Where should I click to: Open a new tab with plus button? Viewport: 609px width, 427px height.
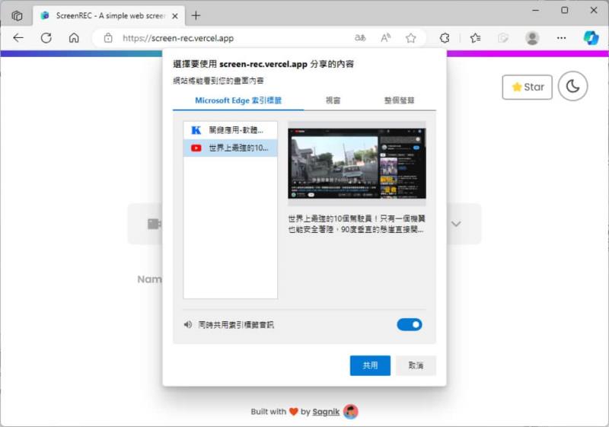(196, 15)
